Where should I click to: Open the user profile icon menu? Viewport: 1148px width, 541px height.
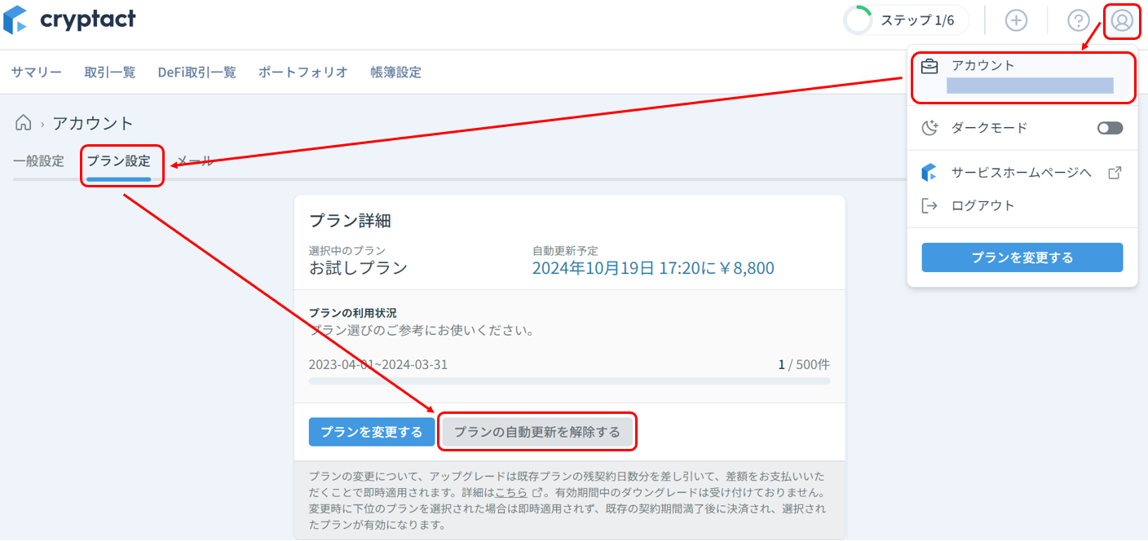pyautogui.click(x=1122, y=20)
